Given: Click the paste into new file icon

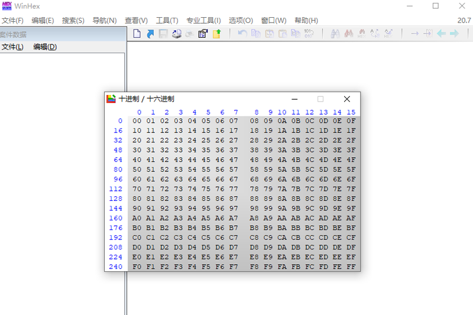Looking at the screenshot, I should (296, 34).
